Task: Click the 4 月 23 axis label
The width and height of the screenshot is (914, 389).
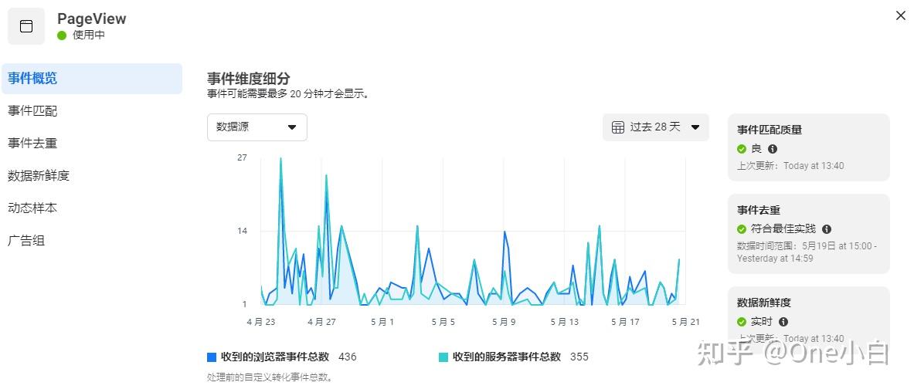Action: (260, 322)
